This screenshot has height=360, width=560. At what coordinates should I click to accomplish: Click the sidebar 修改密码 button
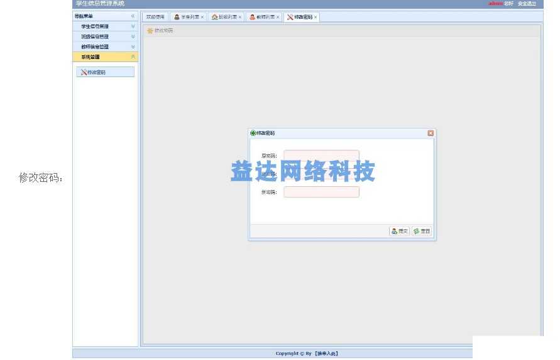click(x=105, y=72)
